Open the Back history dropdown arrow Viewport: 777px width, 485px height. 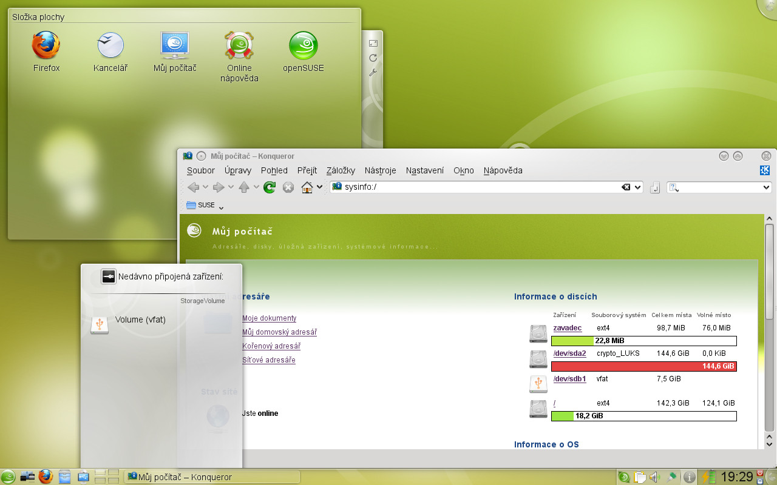(x=205, y=187)
